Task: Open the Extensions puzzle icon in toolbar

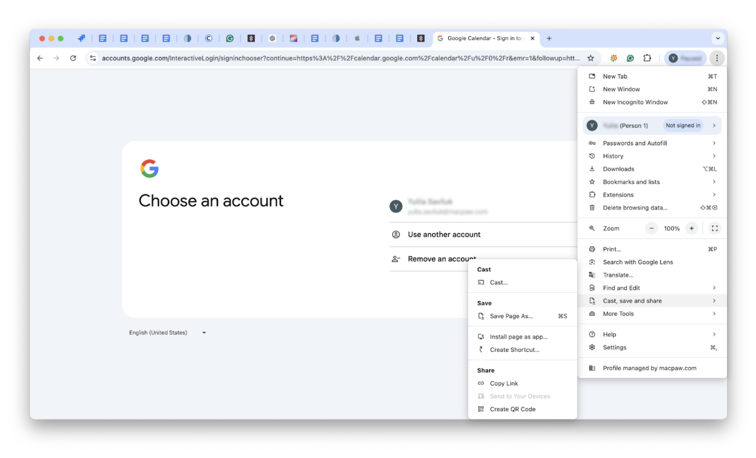Action: [x=647, y=58]
